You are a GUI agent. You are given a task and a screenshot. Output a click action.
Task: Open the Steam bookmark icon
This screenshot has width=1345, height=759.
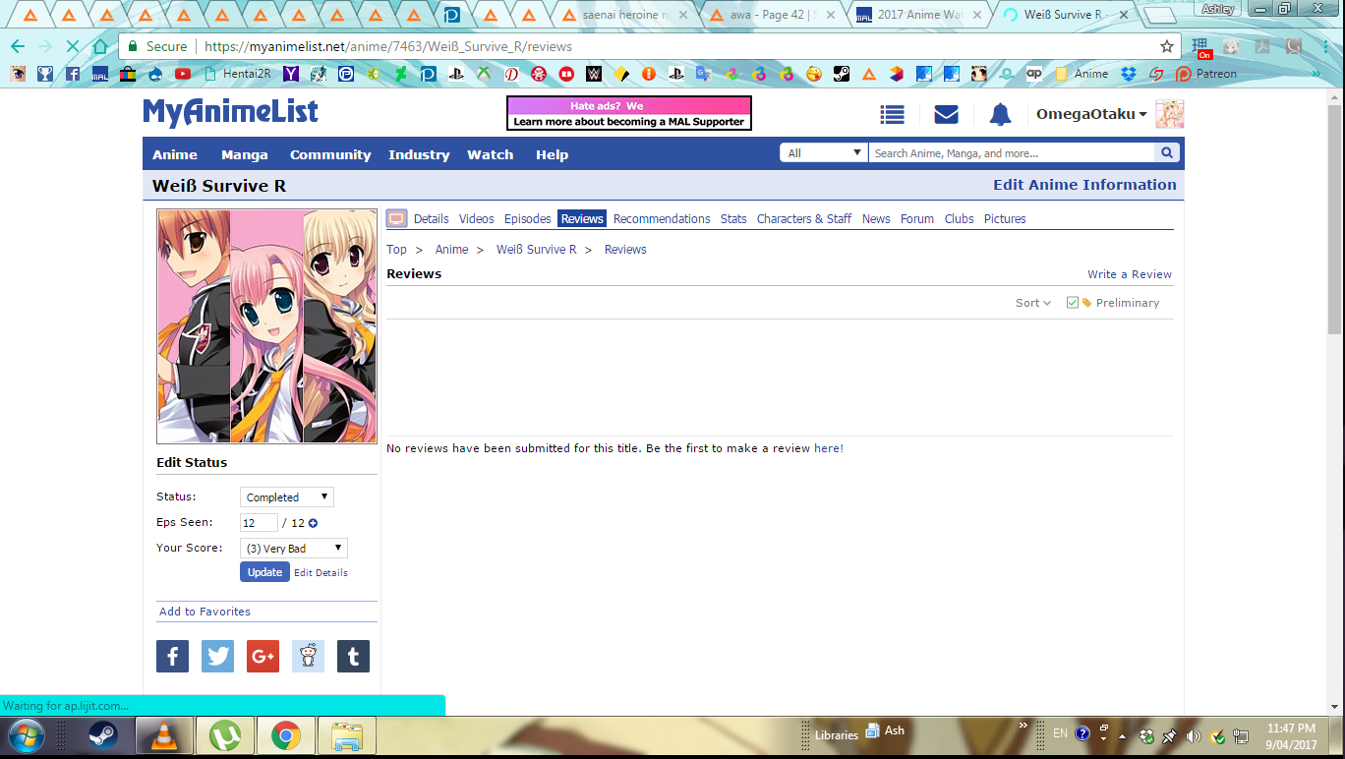click(x=842, y=74)
